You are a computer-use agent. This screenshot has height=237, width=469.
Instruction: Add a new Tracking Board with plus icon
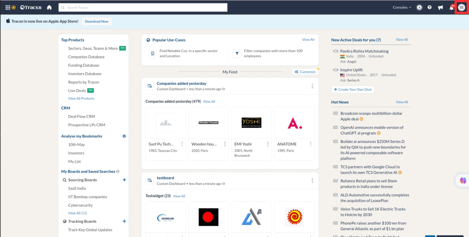[x=124, y=221]
